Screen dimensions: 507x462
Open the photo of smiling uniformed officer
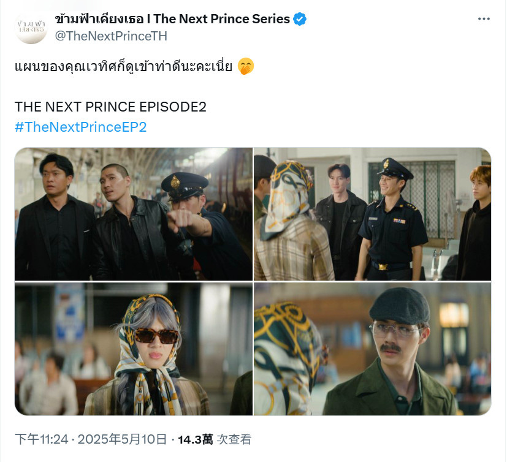coord(373,214)
